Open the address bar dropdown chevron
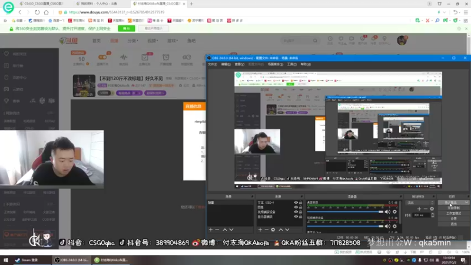This screenshot has width=471, height=265. 445,12
